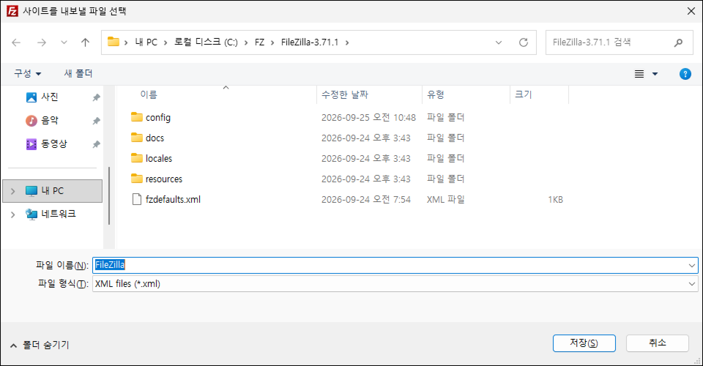
Task: Click the pin icon next to 음악
Action: click(96, 121)
